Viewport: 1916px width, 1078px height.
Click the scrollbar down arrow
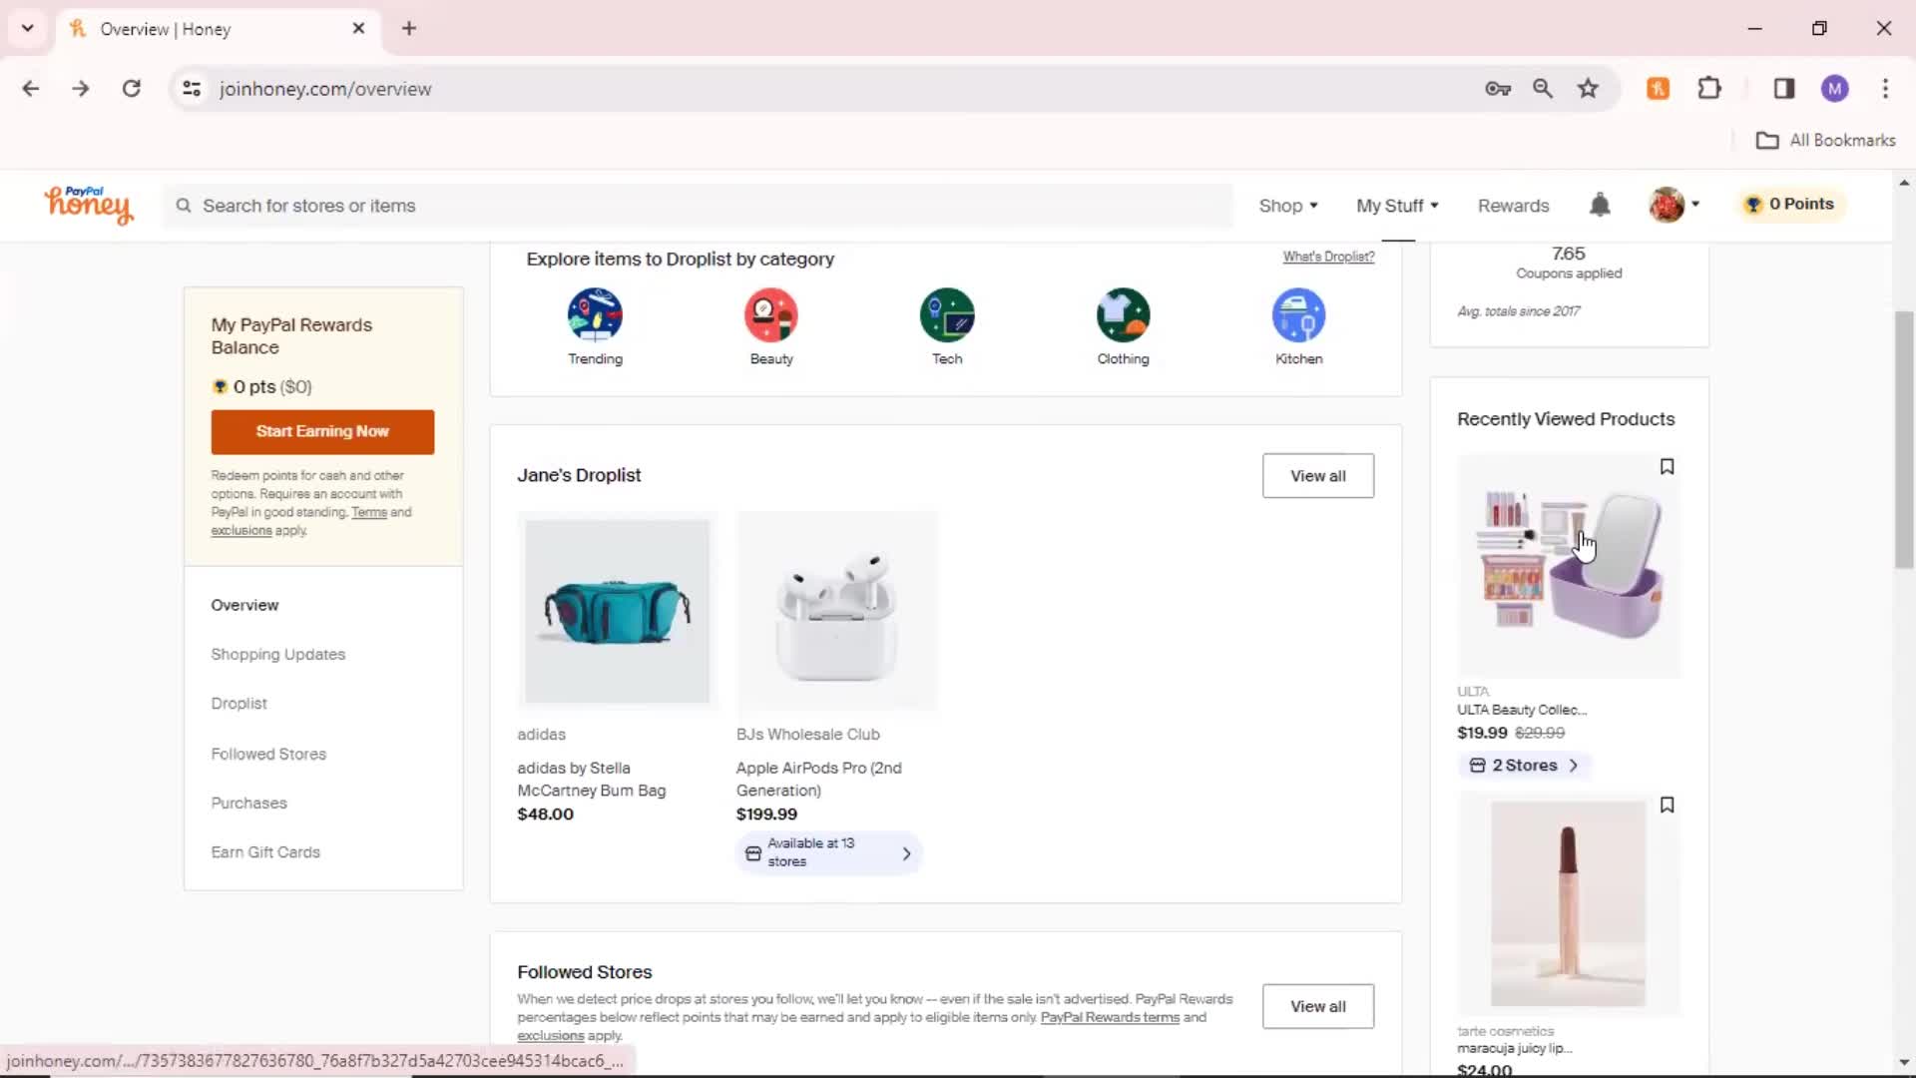[x=1904, y=1062]
